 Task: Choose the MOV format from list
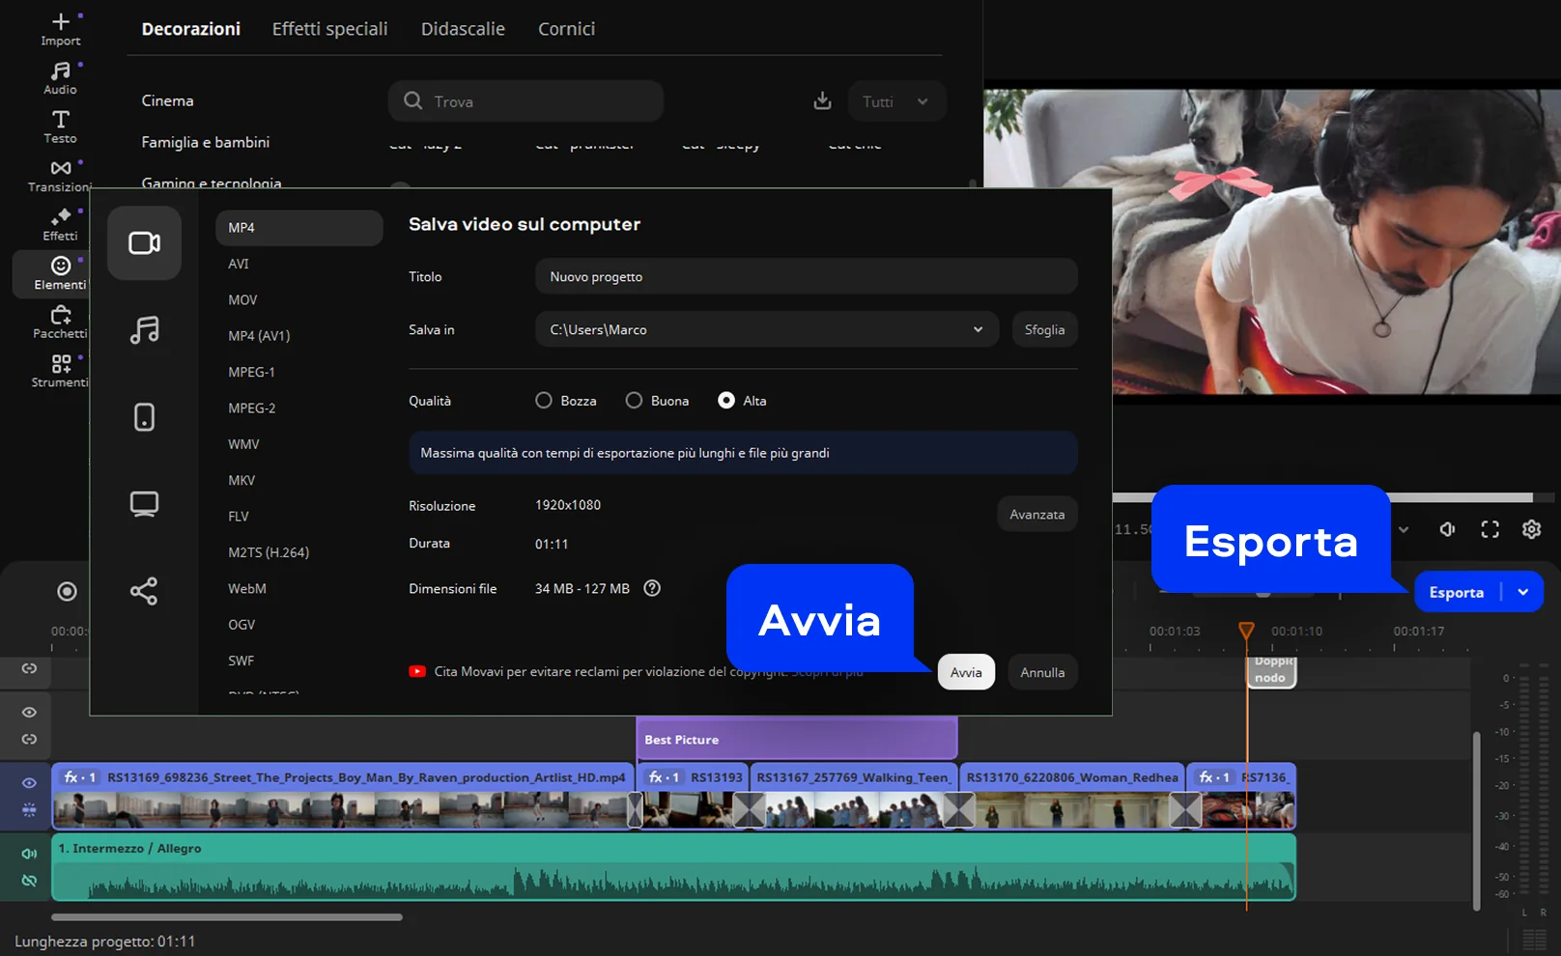[242, 300]
